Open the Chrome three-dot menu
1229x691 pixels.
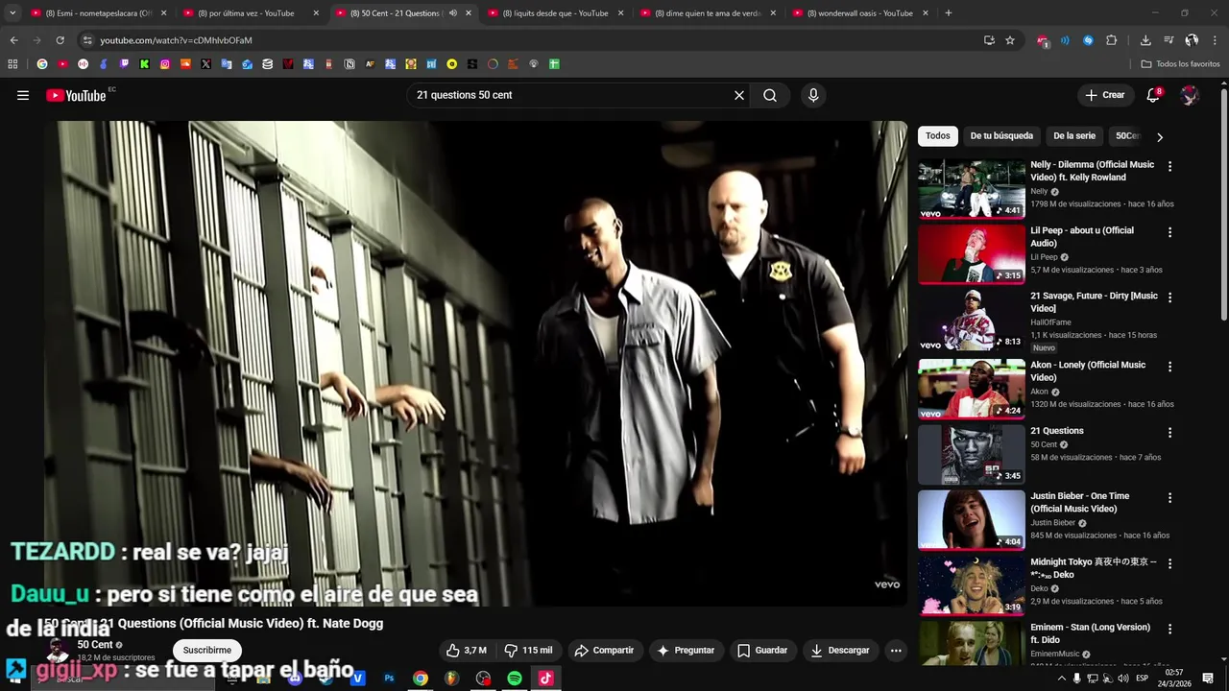[1216, 40]
